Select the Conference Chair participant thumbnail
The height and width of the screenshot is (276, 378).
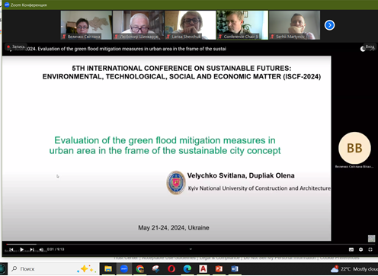(242, 25)
